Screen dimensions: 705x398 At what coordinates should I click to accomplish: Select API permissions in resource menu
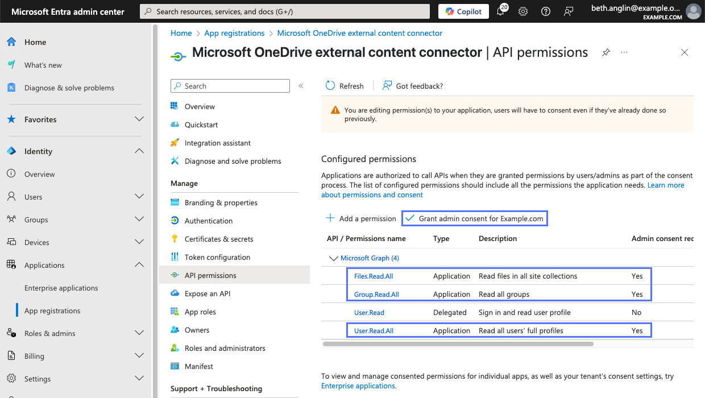235,275
